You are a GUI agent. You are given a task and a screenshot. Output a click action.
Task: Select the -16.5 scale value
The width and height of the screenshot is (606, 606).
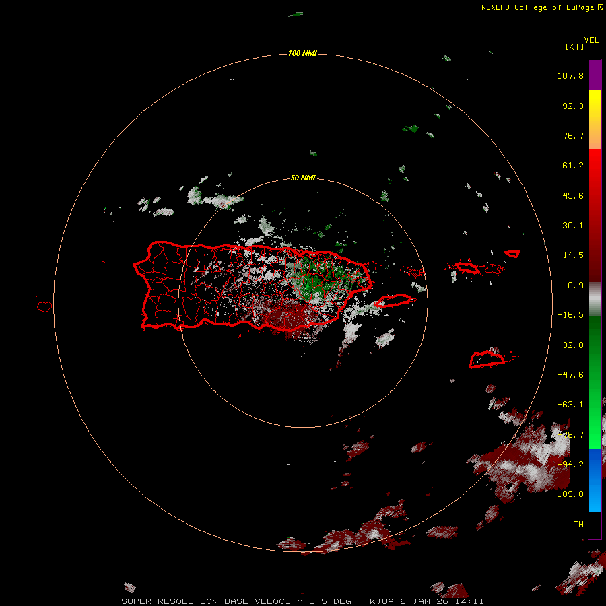pyautogui.click(x=570, y=315)
